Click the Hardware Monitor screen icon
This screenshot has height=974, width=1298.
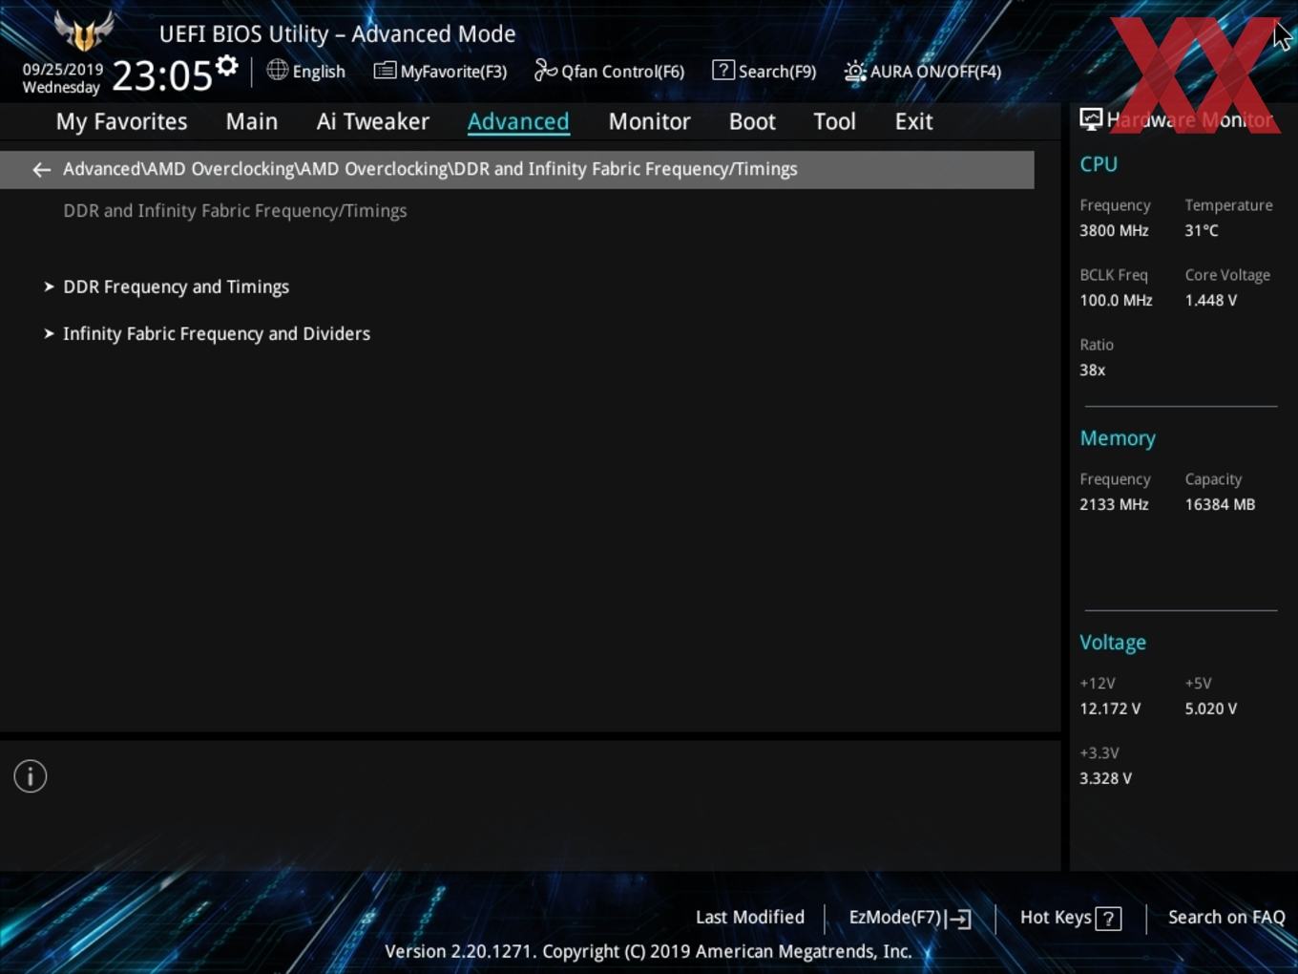tap(1091, 119)
